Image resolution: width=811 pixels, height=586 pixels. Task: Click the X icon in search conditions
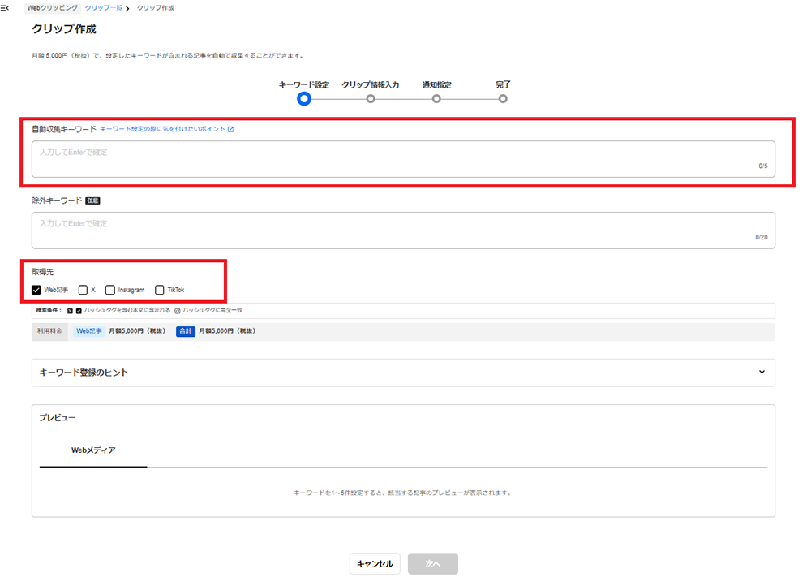point(70,311)
